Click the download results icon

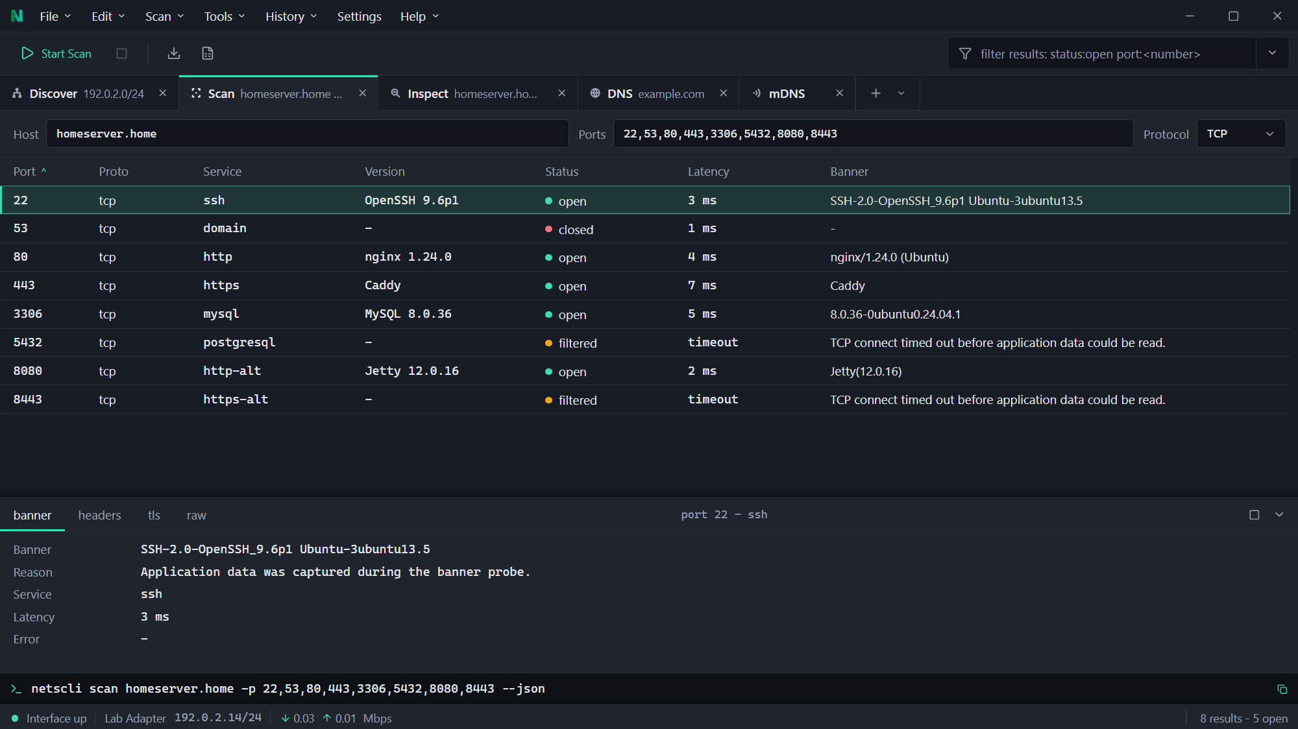(x=173, y=53)
